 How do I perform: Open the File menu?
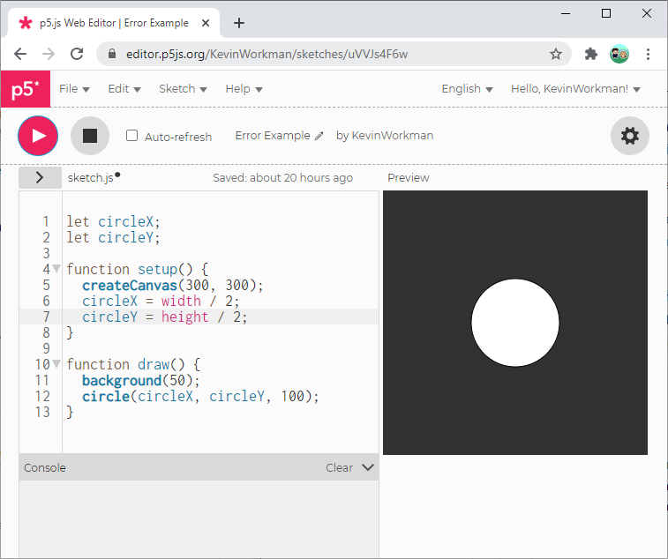74,89
